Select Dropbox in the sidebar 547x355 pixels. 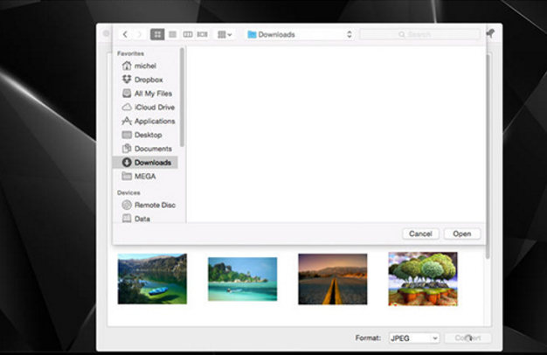[x=145, y=80]
